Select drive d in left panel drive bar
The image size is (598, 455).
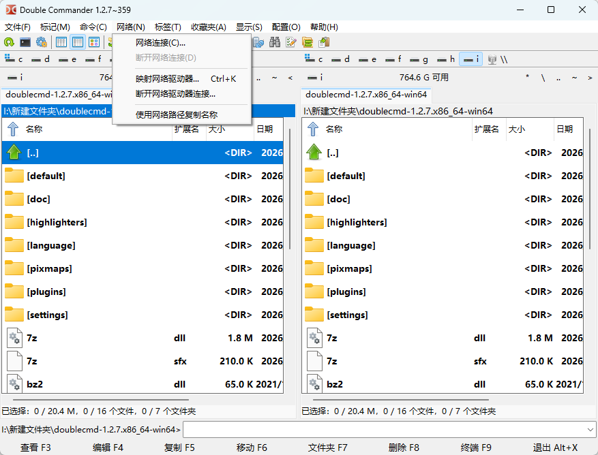(x=40, y=59)
